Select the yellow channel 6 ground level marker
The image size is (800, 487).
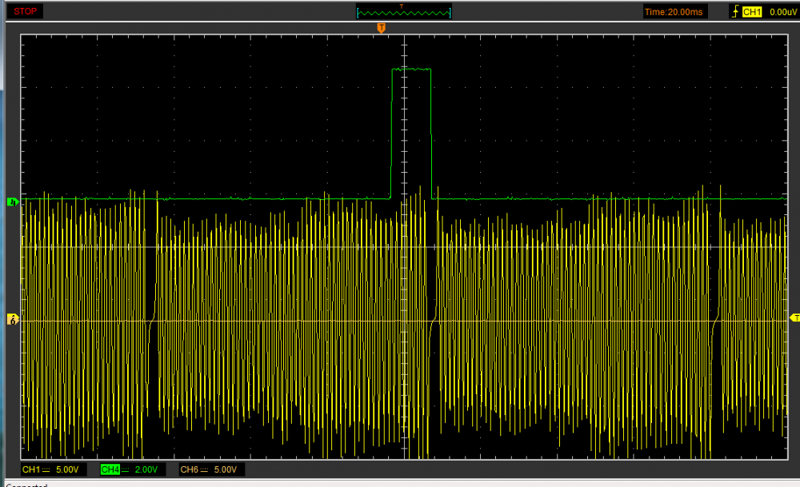[12, 320]
